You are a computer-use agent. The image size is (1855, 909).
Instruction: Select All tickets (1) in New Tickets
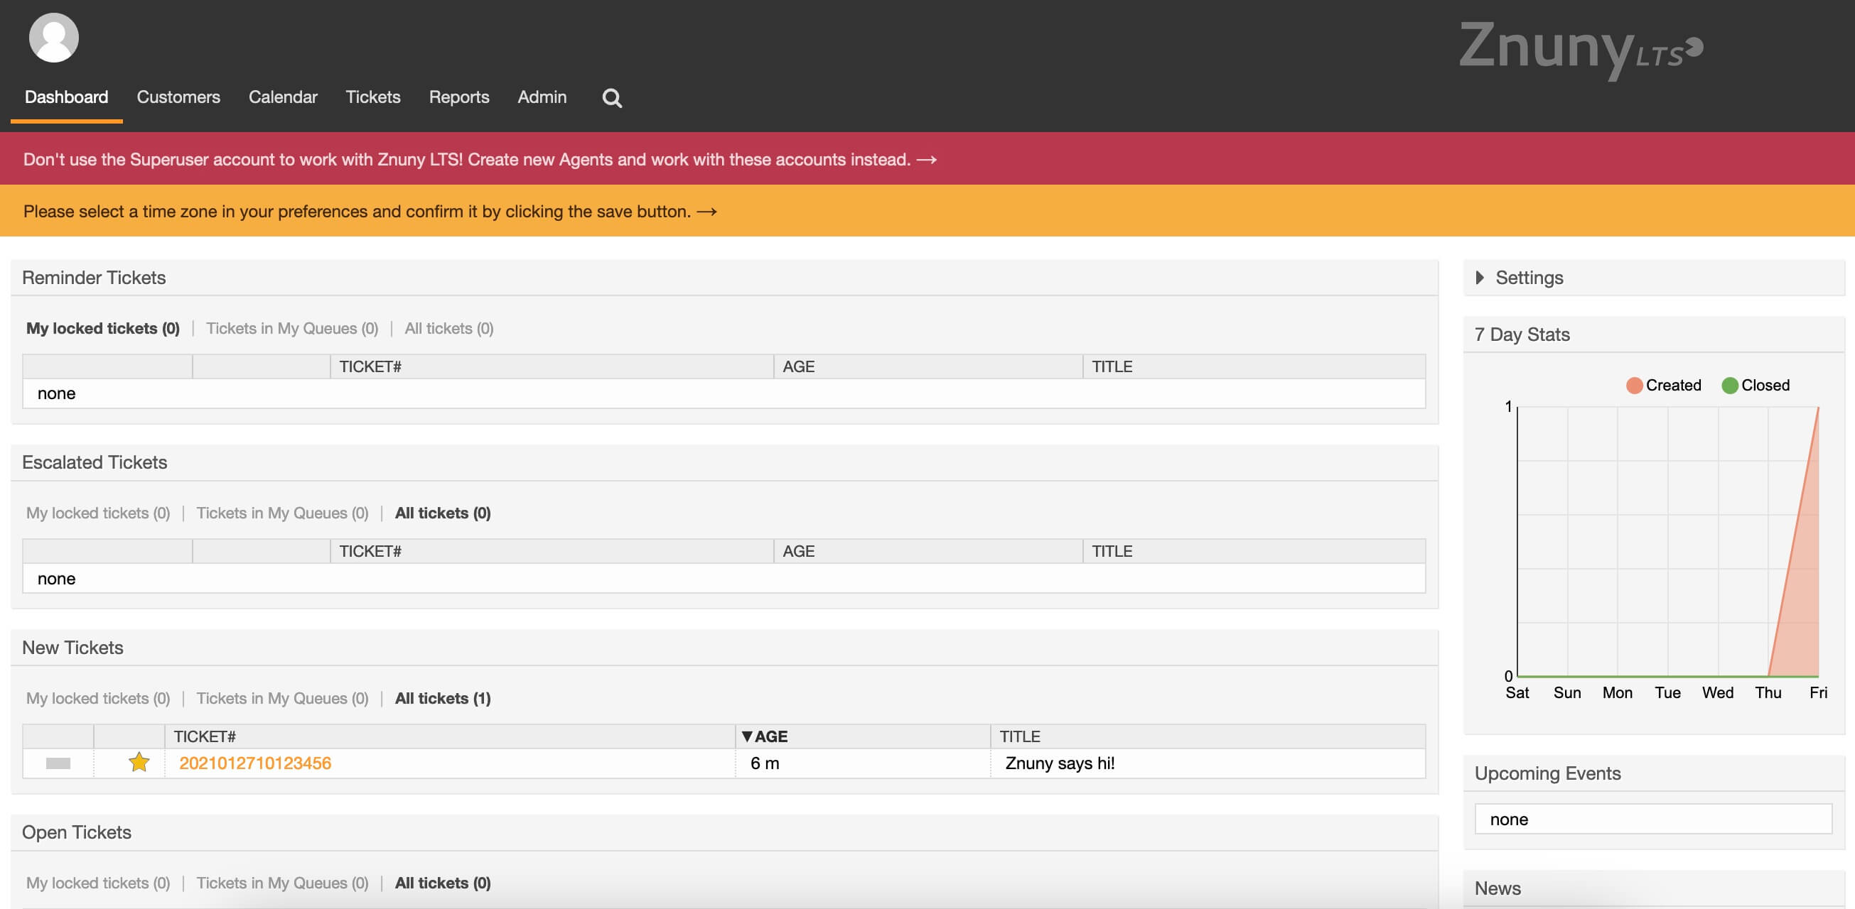tap(443, 697)
